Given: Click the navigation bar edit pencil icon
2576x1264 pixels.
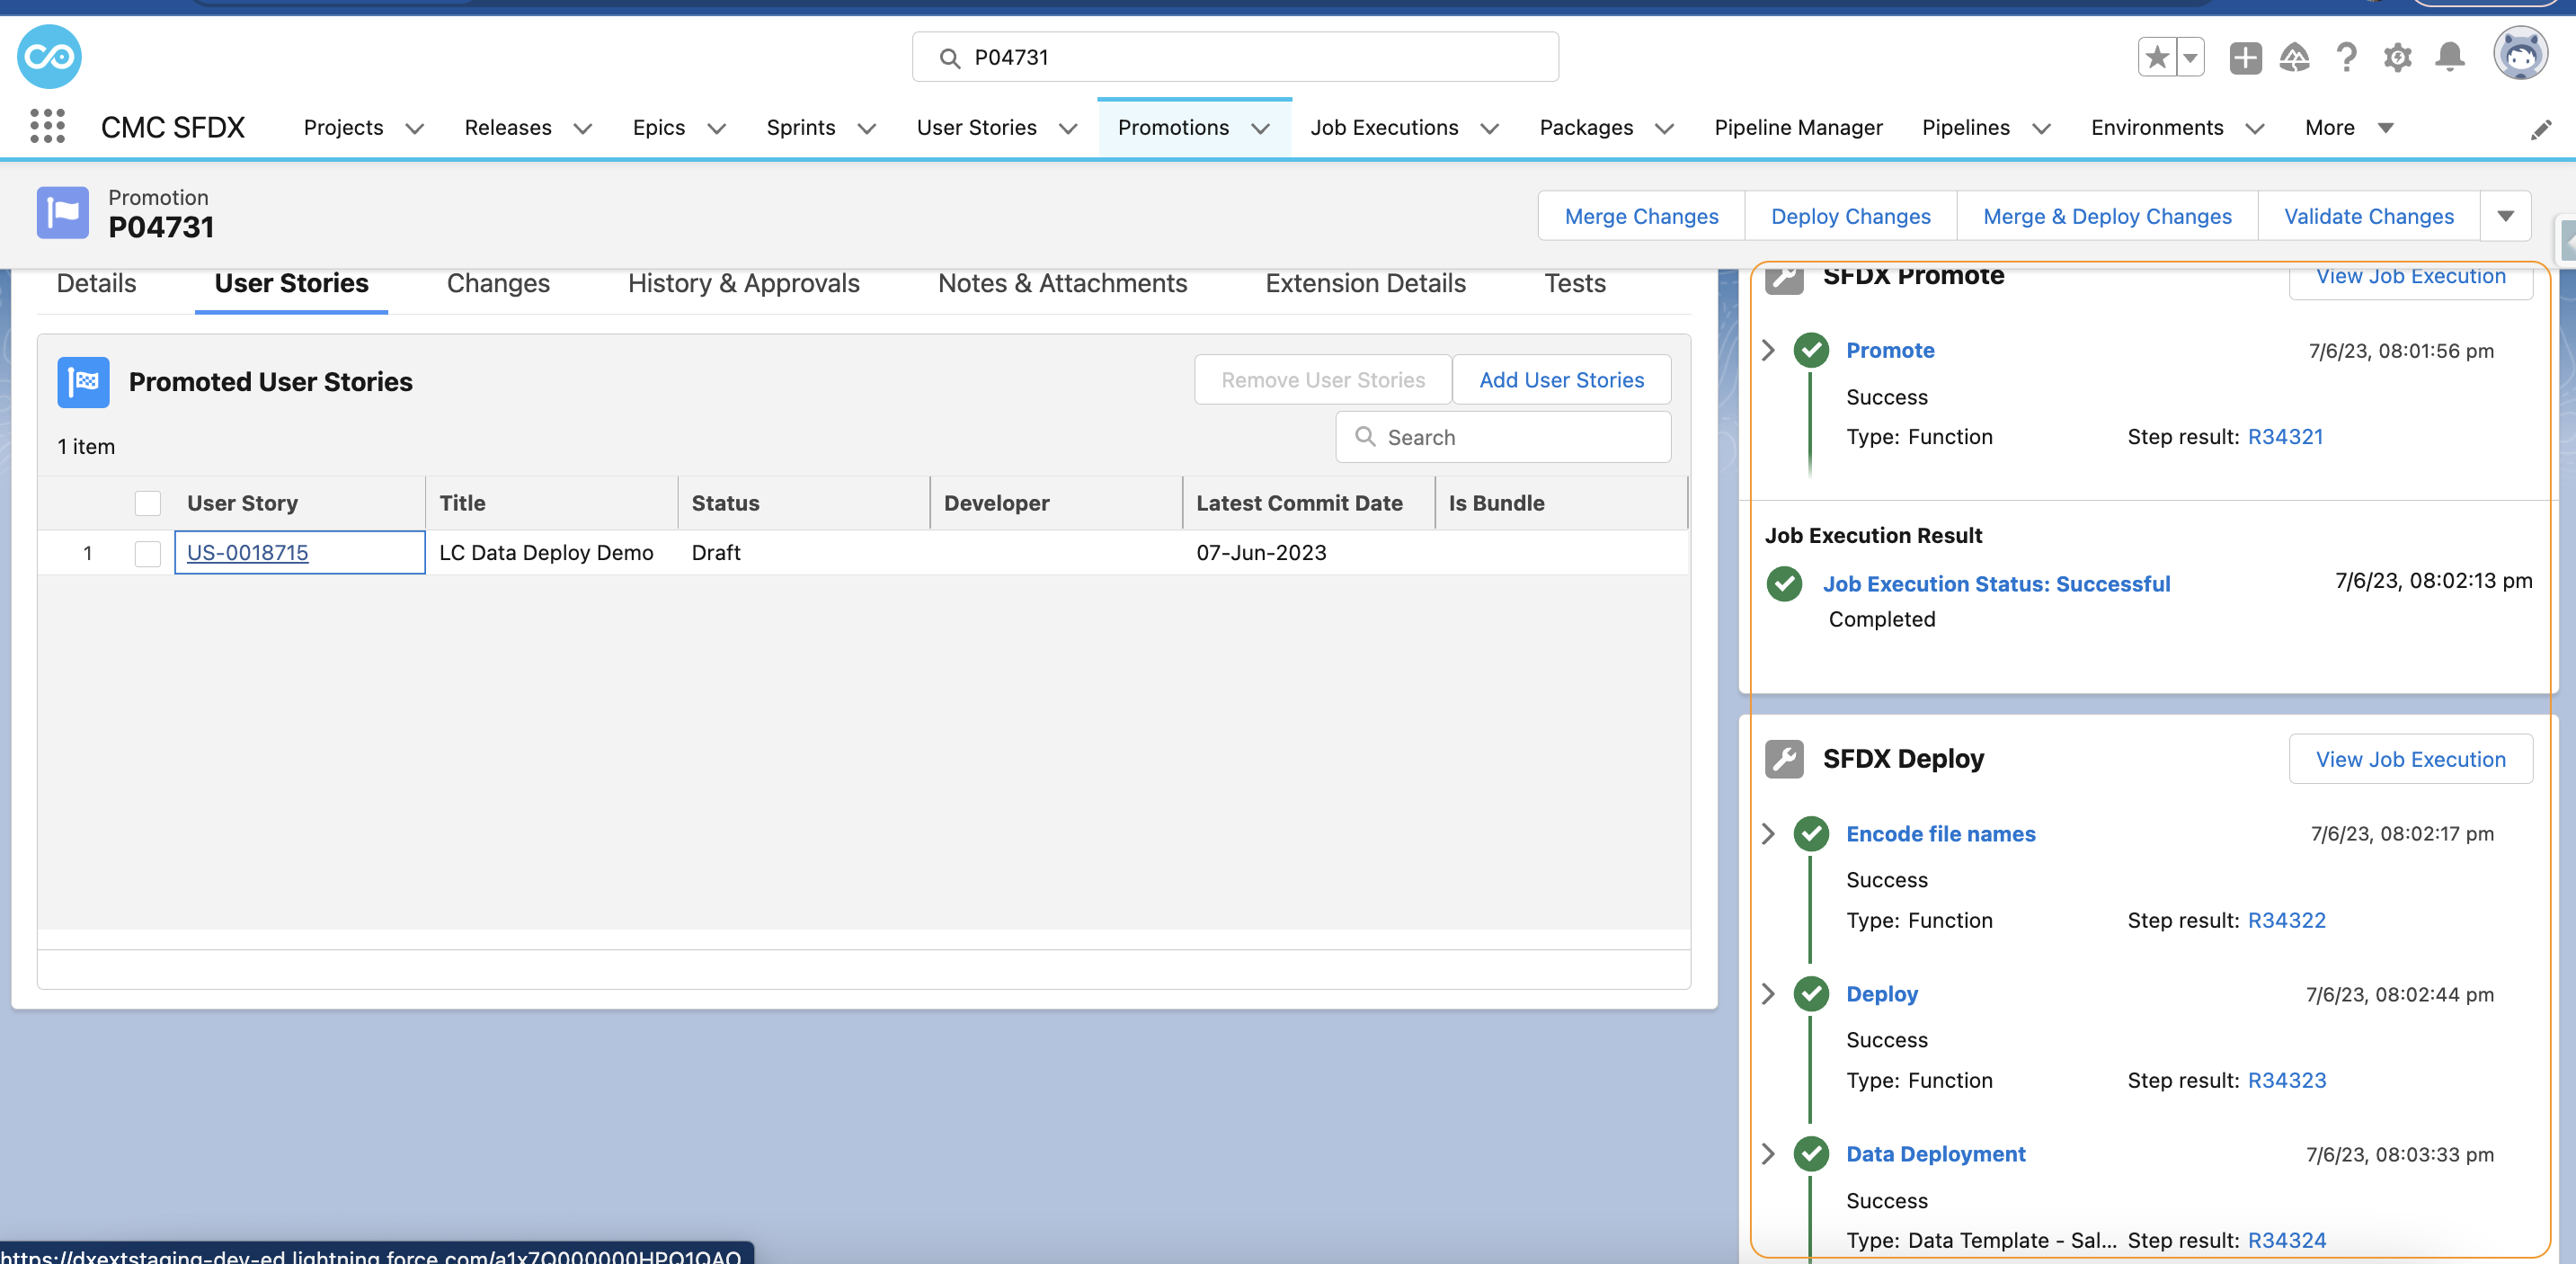Looking at the screenshot, I should (x=2540, y=130).
